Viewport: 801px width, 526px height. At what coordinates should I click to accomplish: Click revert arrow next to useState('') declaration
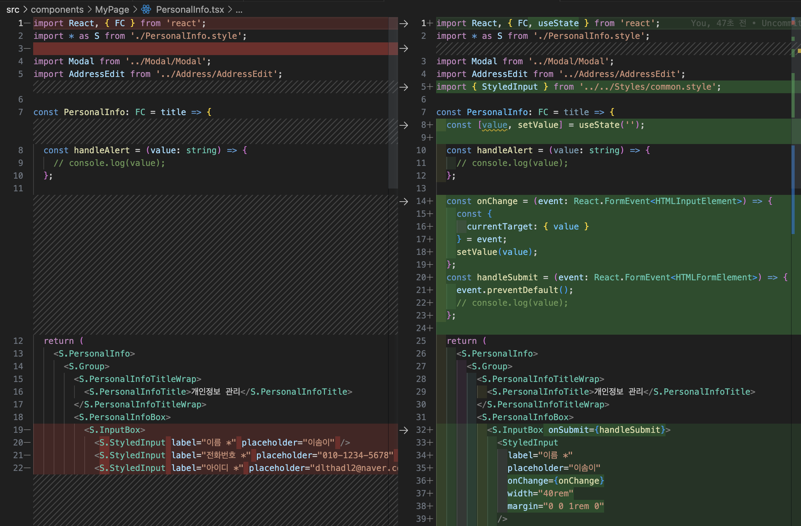pos(404,125)
